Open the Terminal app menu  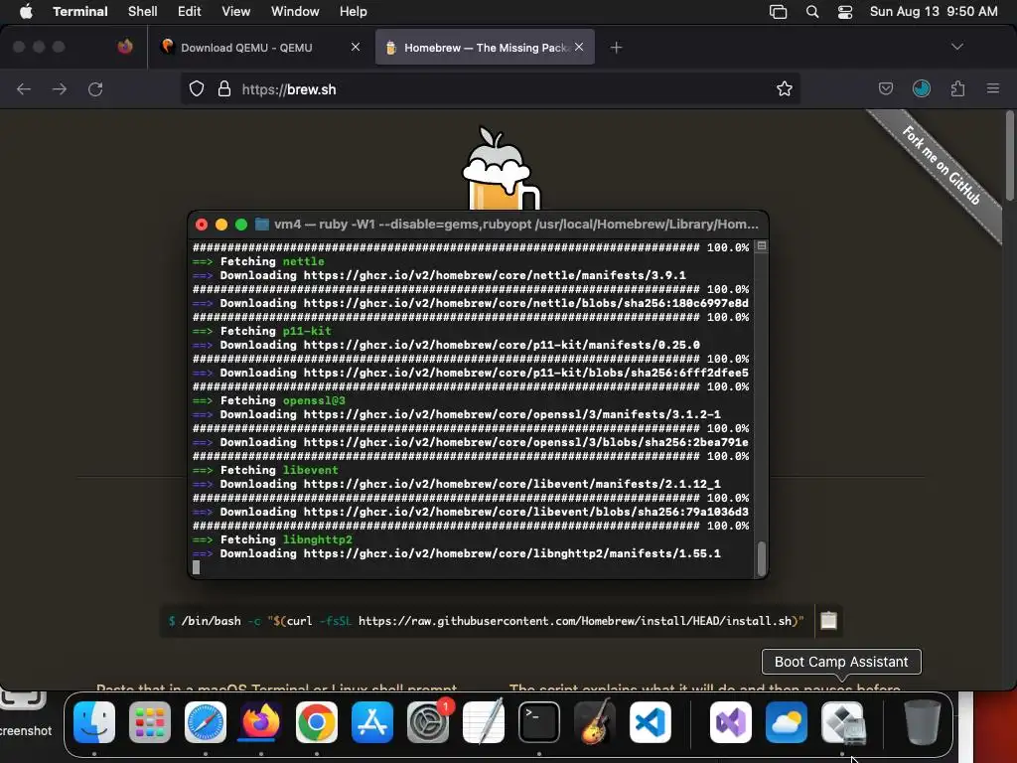coord(80,11)
